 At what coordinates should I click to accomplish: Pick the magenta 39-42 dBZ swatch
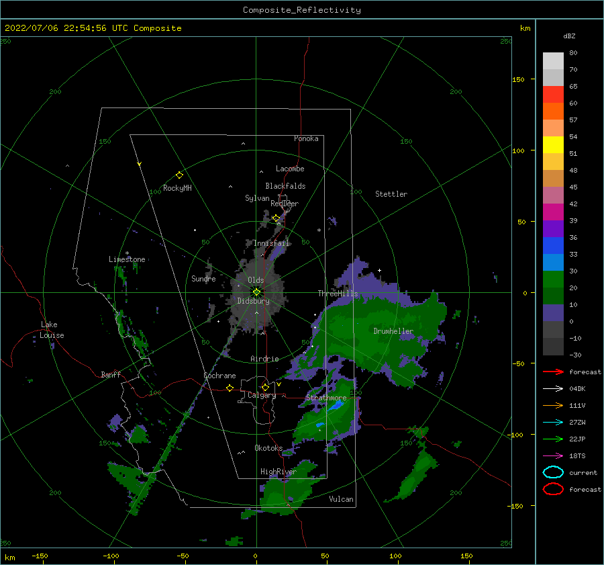(x=553, y=212)
